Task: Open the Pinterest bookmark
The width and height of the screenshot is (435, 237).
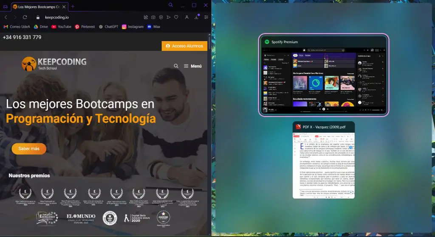Action: tap(85, 27)
